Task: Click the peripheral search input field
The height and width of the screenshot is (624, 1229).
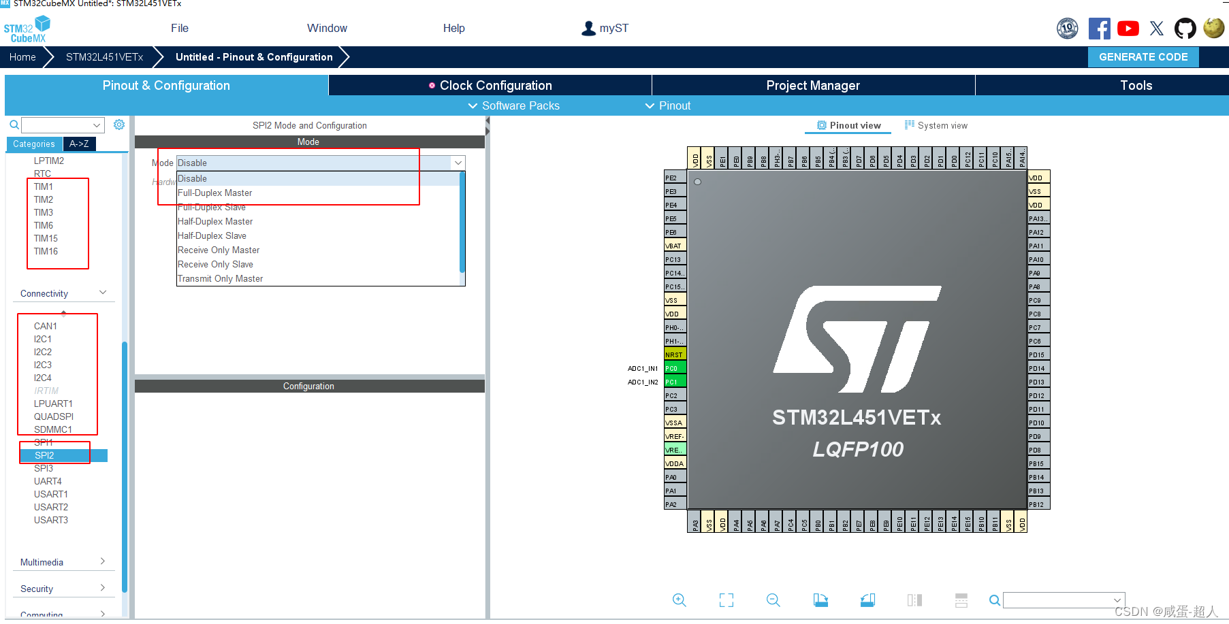Action: click(x=57, y=125)
